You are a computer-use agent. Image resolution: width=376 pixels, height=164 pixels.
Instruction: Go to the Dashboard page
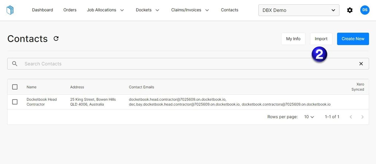(42, 10)
